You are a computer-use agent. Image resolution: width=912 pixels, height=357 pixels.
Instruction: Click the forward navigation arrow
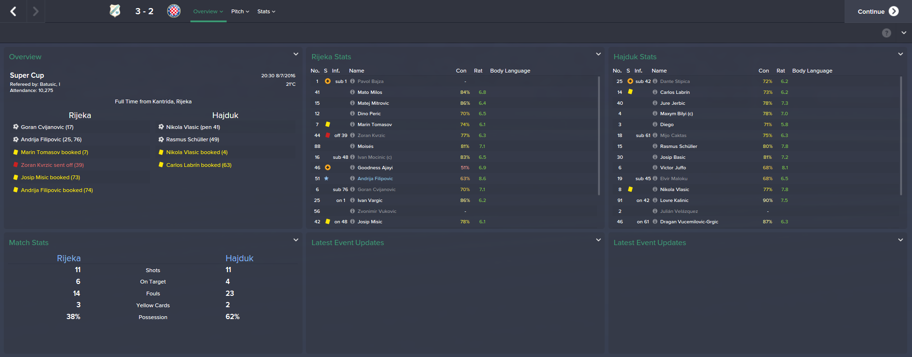tap(36, 11)
